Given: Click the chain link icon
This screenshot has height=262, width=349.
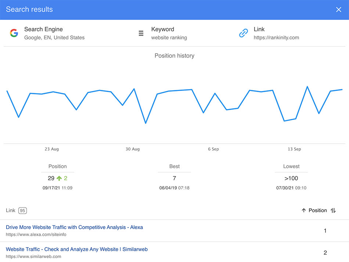Looking at the screenshot, I should pyautogui.click(x=244, y=33).
